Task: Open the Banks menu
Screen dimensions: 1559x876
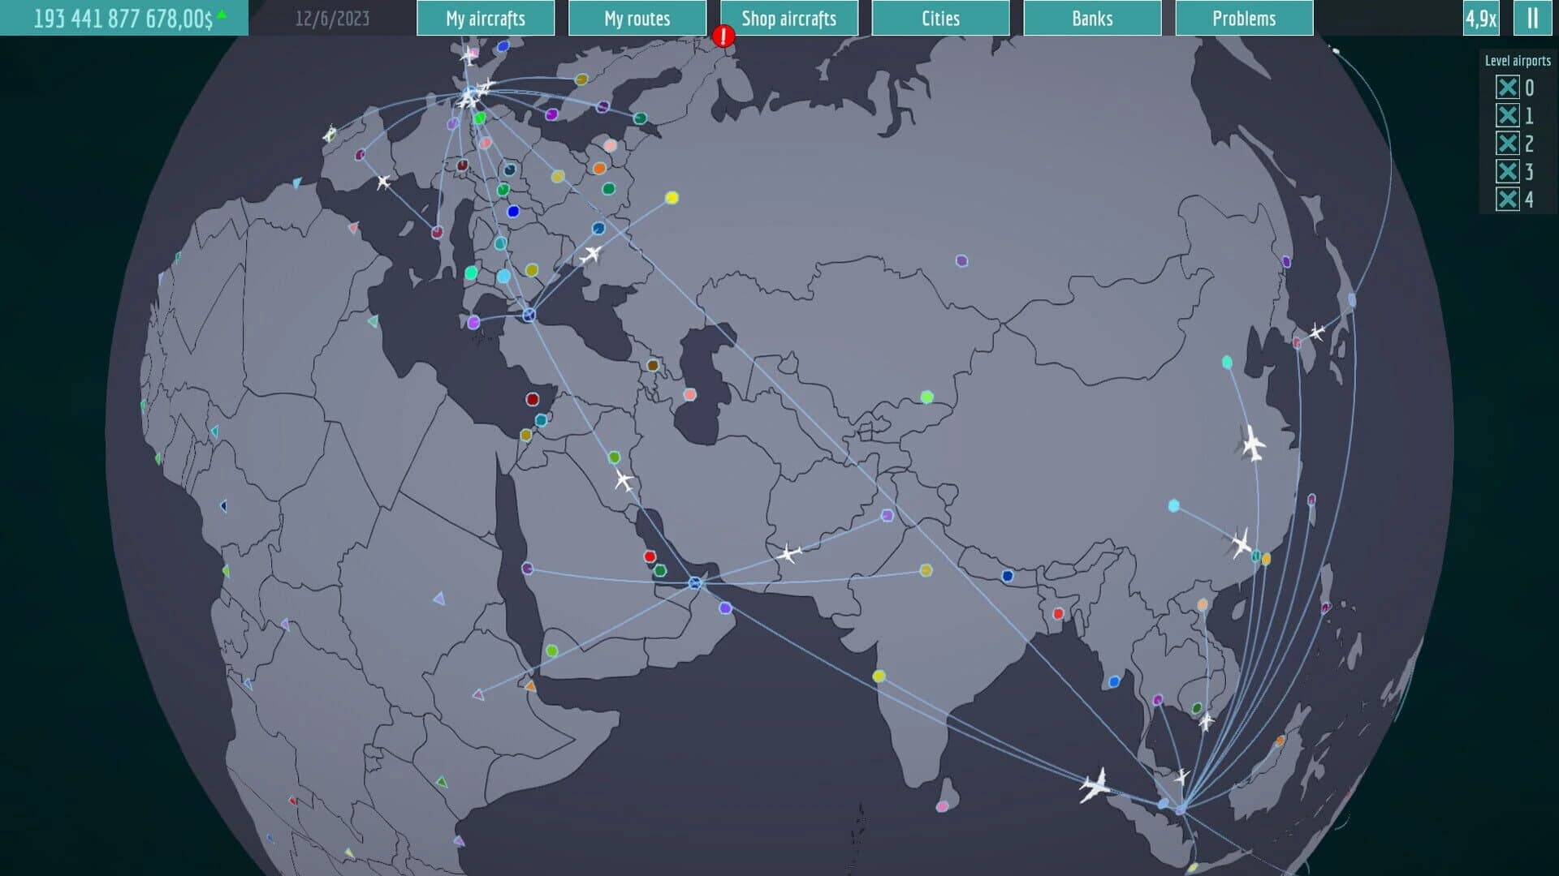Action: tap(1091, 18)
